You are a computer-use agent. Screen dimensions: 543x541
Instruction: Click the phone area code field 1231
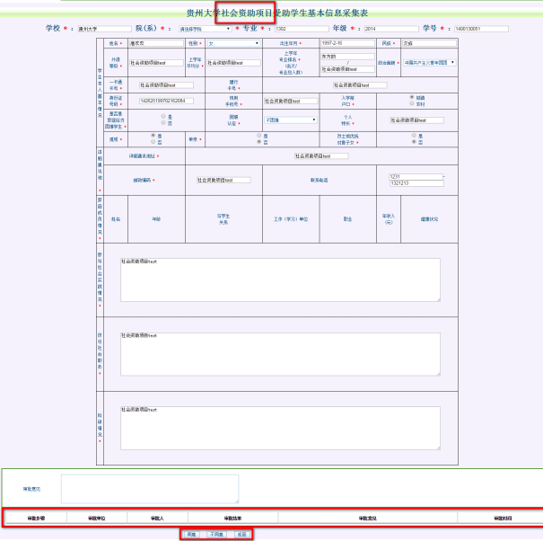point(416,176)
